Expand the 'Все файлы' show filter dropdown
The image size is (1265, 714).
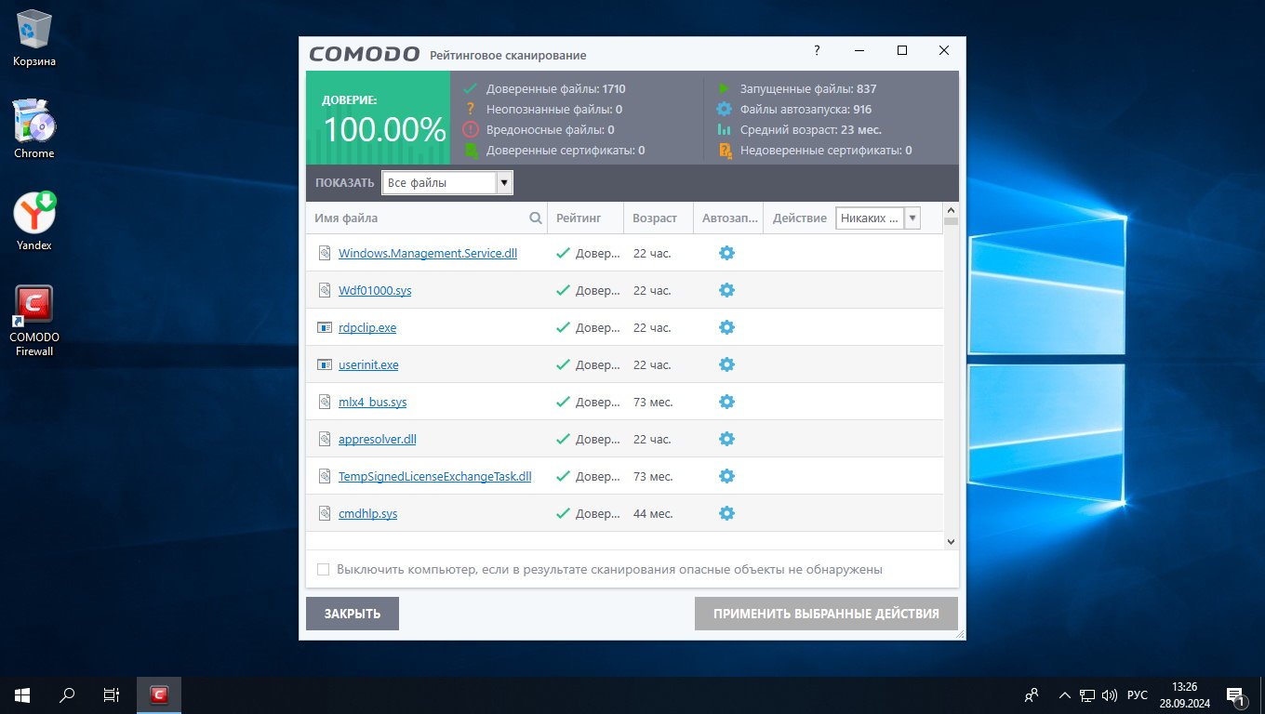click(504, 183)
